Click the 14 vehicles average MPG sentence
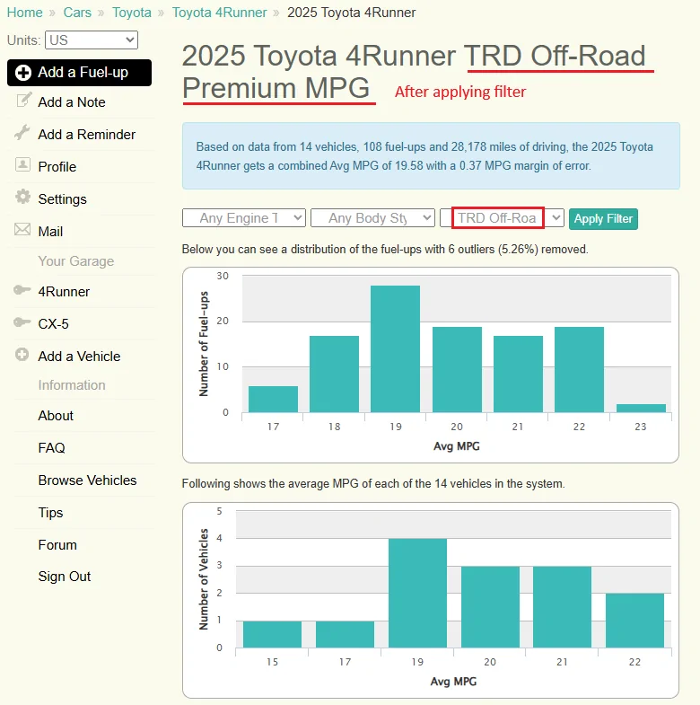The width and height of the screenshot is (700, 705). [x=373, y=484]
